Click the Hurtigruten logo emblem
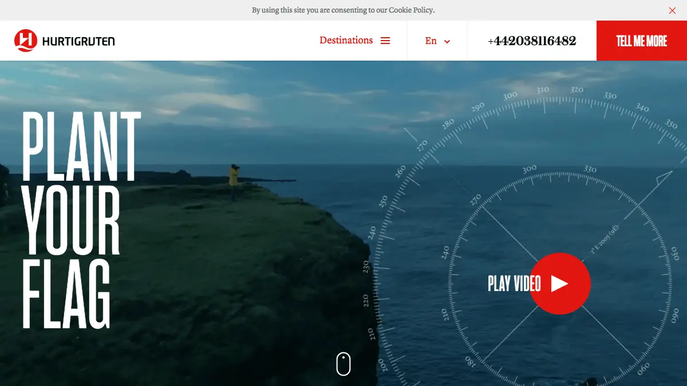Screen dimensions: 687x386 coord(26,41)
